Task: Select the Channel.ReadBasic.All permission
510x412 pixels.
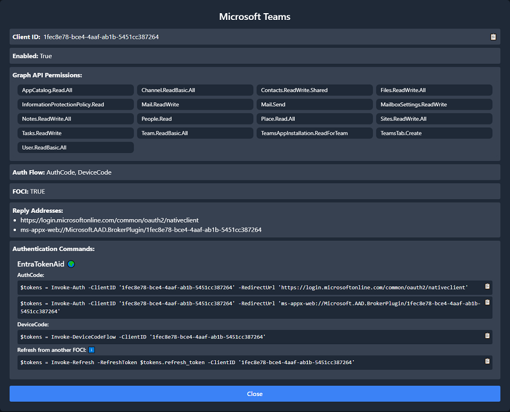Action: click(195, 90)
